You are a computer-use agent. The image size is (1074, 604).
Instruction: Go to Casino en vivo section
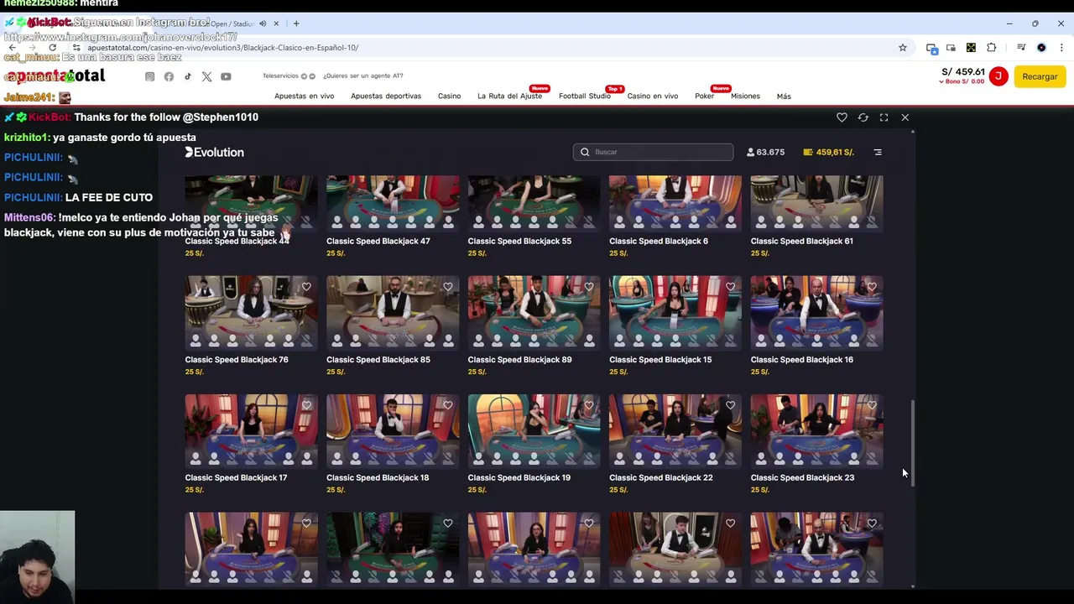[653, 96]
